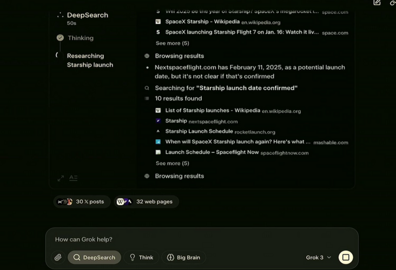Toggle the Think mode button

point(141,258)
